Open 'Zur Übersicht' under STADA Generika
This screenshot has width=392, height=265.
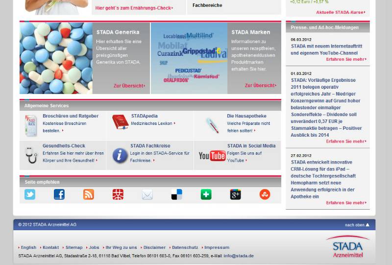129,86
